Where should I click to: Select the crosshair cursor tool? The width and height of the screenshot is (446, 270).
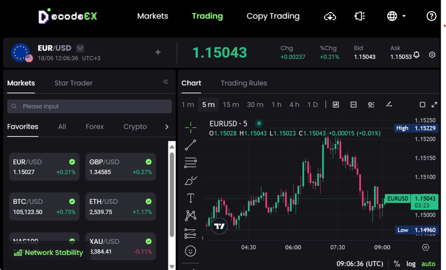point(190,127)
